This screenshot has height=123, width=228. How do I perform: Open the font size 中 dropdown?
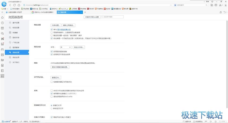pos(66,47)
